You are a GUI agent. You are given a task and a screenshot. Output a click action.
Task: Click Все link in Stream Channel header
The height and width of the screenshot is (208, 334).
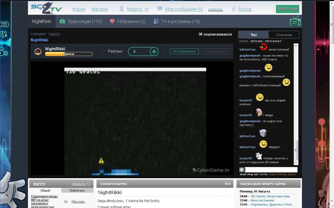tap(228, 184)
